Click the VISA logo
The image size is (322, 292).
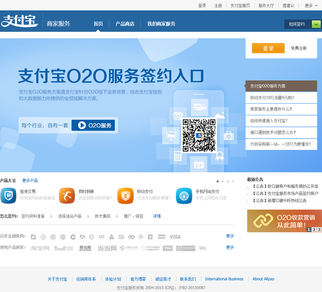tap(175, 237)
